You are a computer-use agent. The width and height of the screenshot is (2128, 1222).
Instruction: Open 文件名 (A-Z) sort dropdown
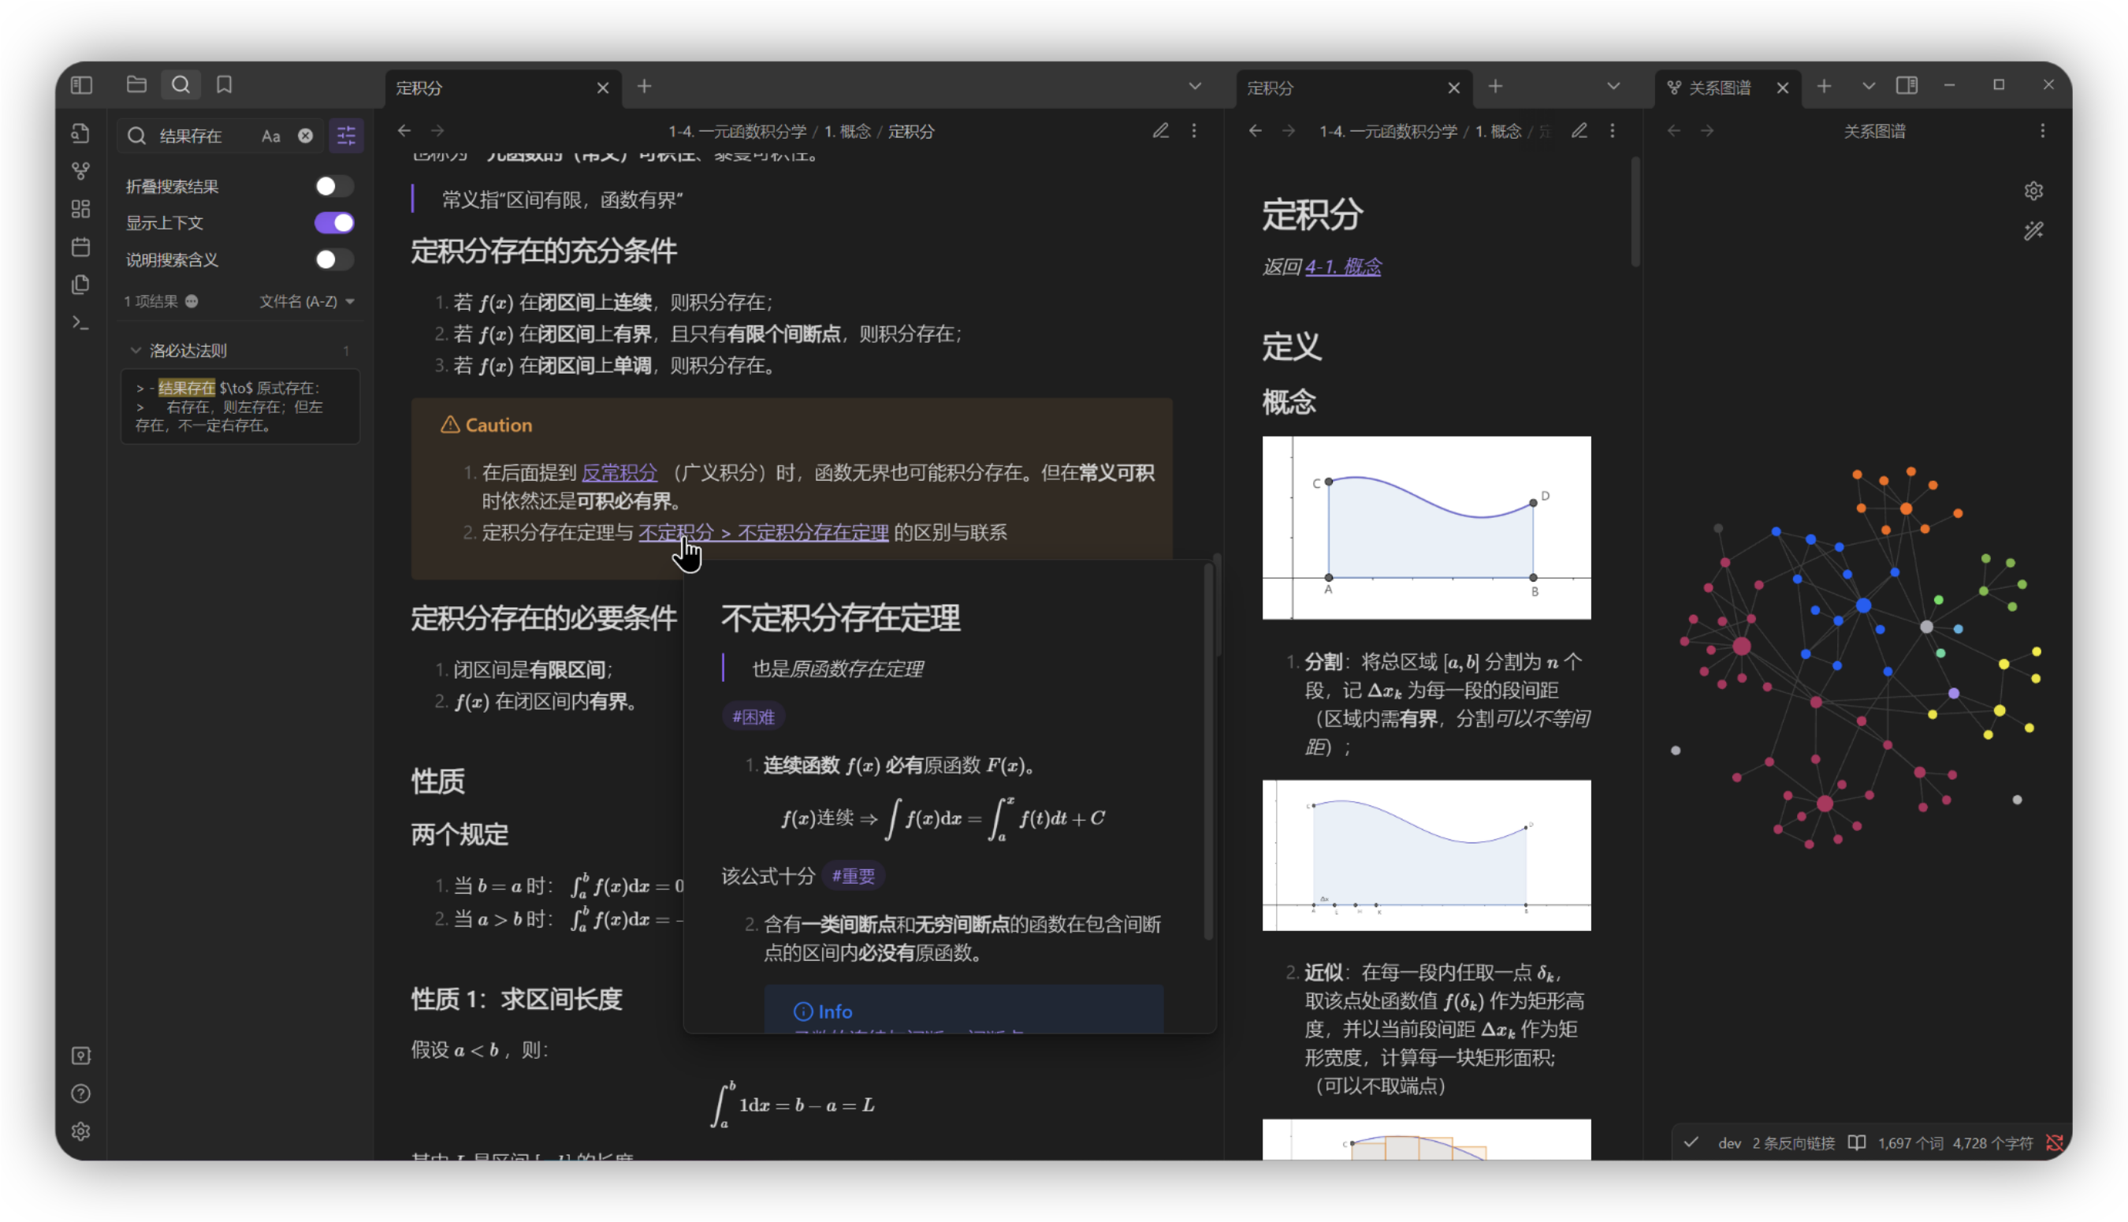[307, 301]
